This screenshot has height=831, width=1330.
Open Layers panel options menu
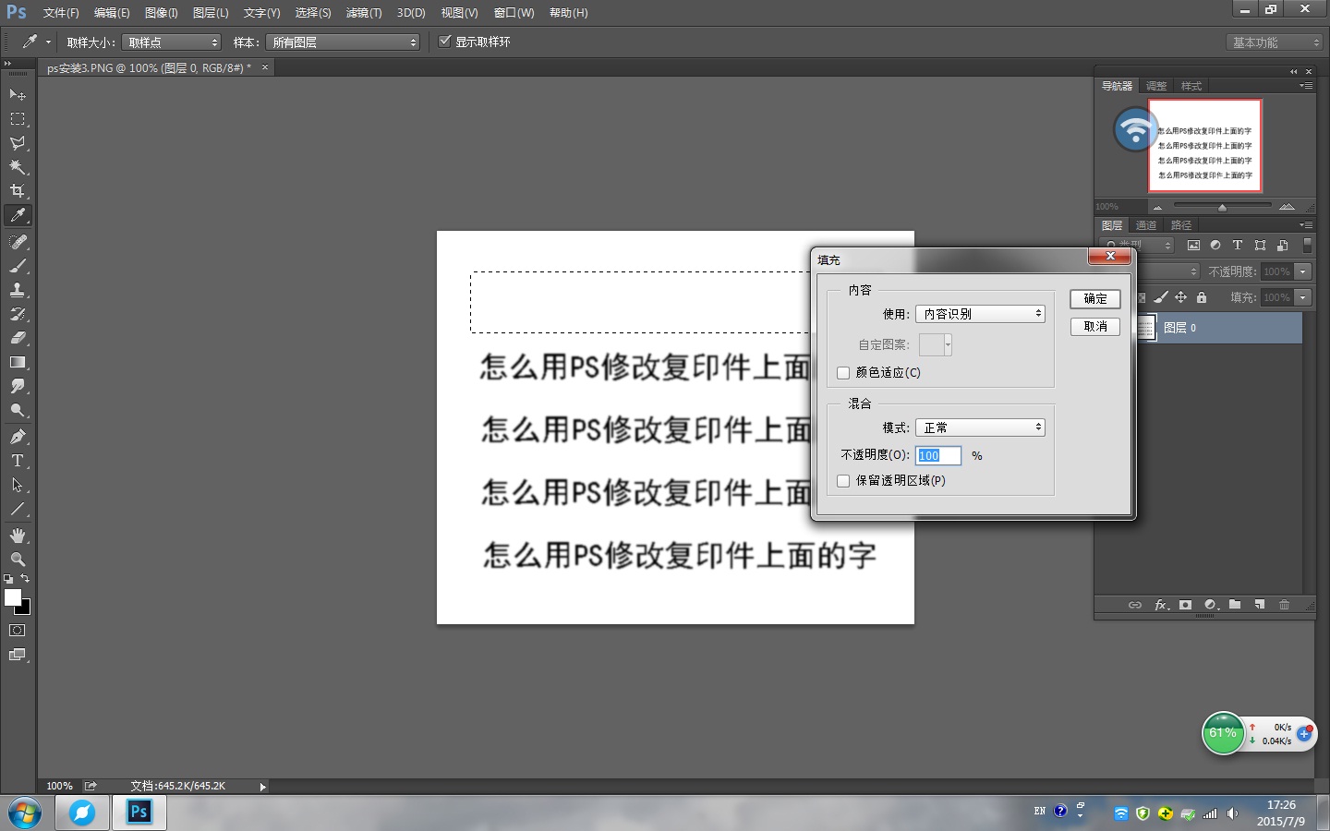point(1306,225)
